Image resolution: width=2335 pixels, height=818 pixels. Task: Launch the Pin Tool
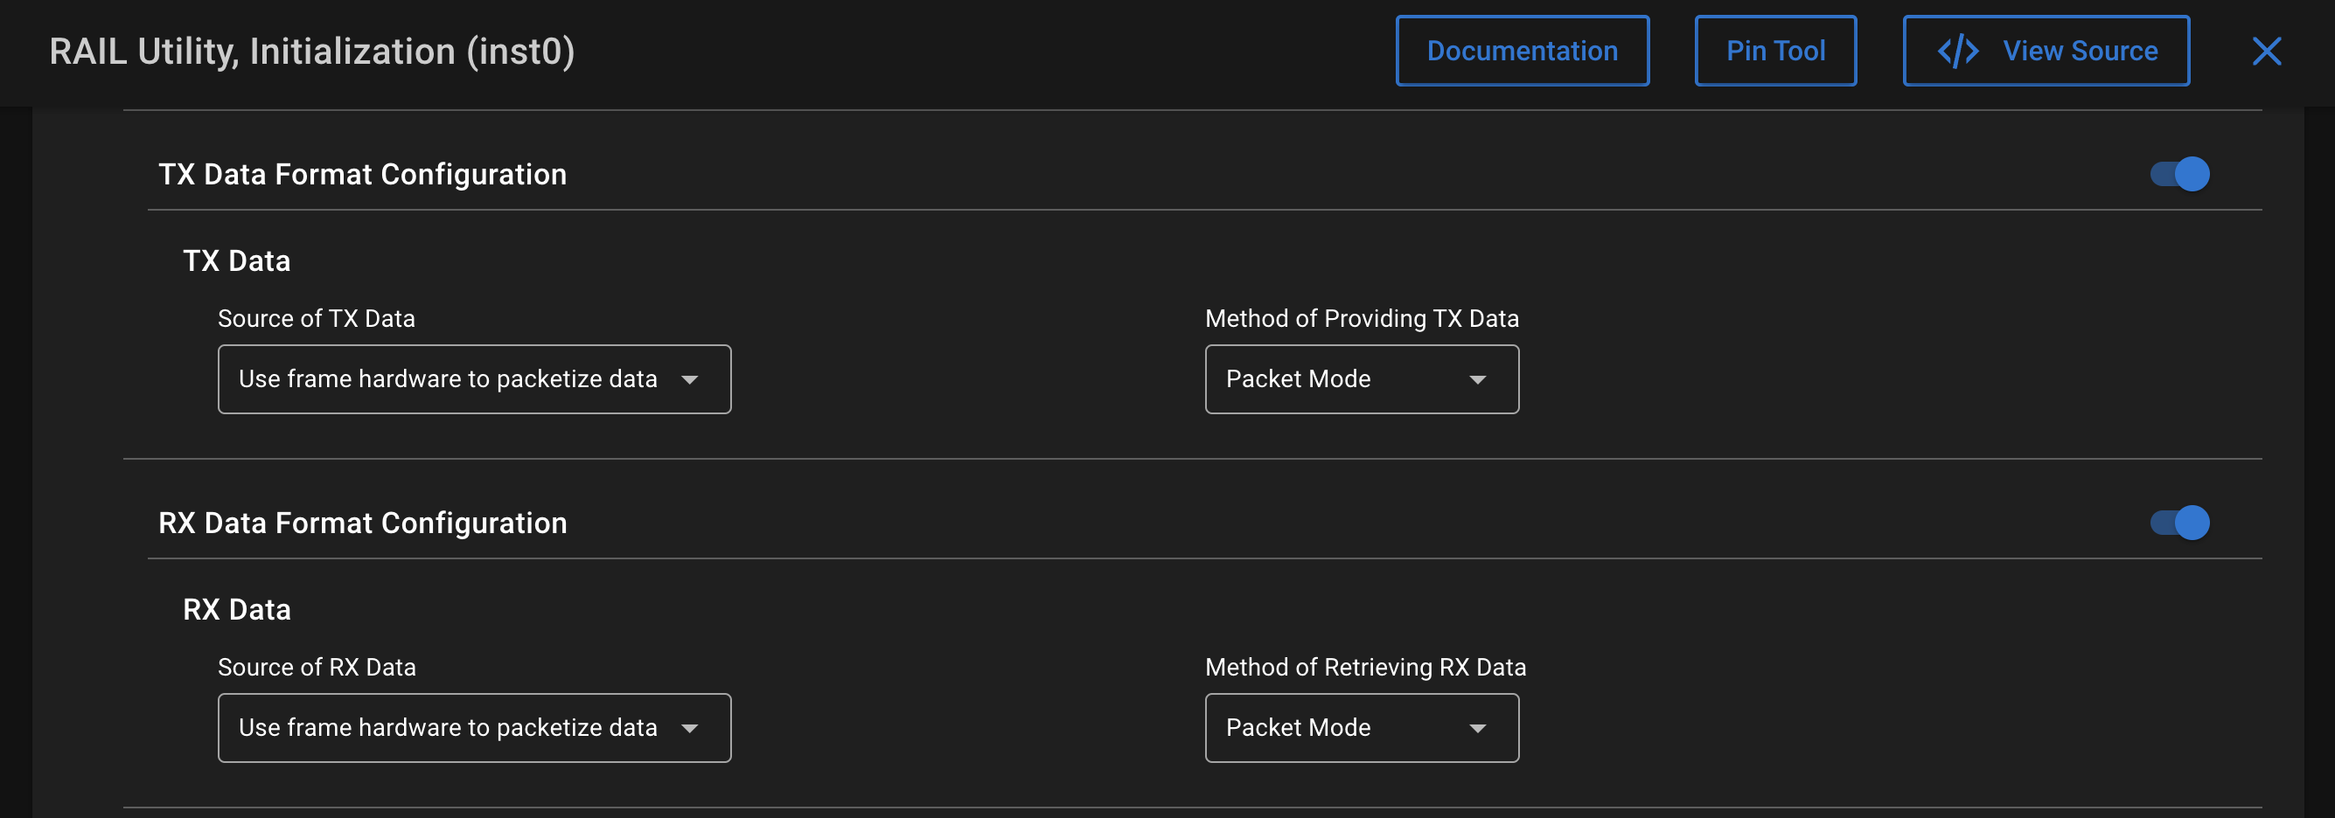tap(1775, 51)
